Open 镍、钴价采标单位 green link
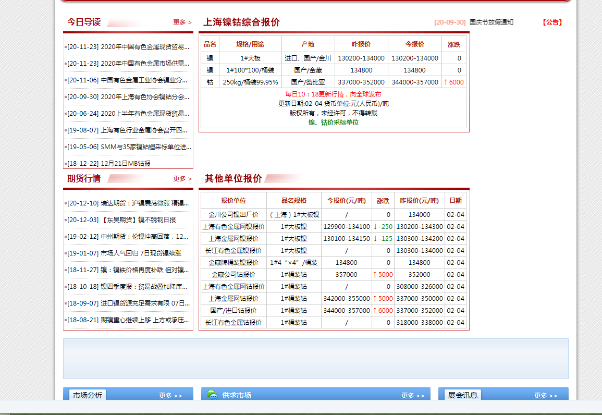The height and width of the screenshot is (415, 602). 334,123
